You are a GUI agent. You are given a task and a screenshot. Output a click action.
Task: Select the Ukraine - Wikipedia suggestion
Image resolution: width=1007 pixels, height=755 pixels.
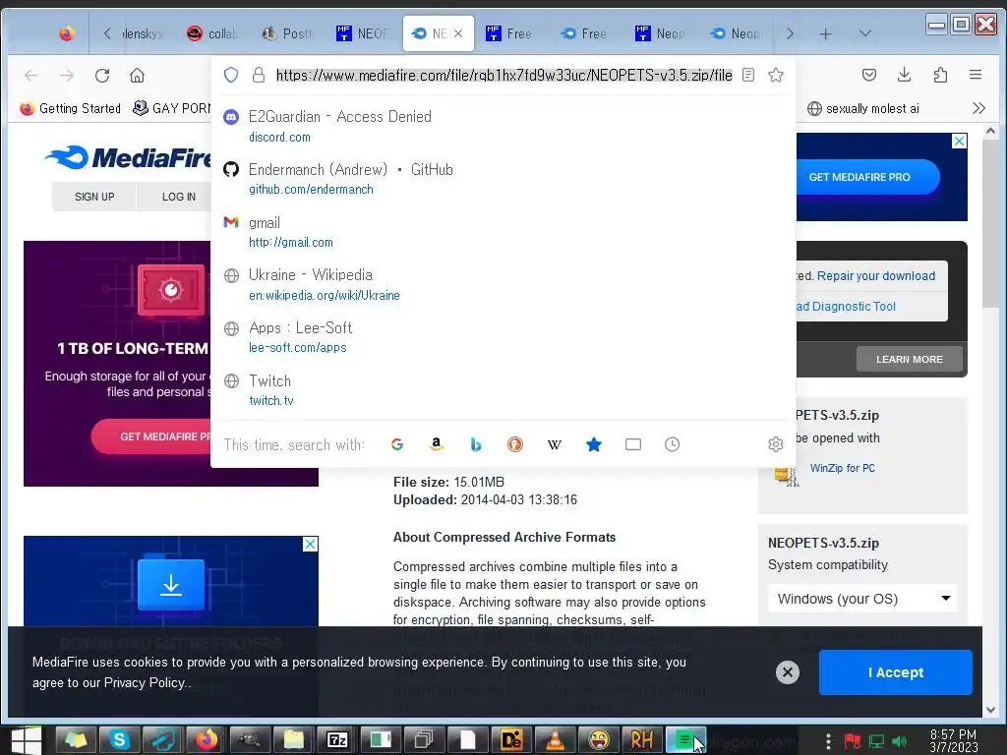503,284
